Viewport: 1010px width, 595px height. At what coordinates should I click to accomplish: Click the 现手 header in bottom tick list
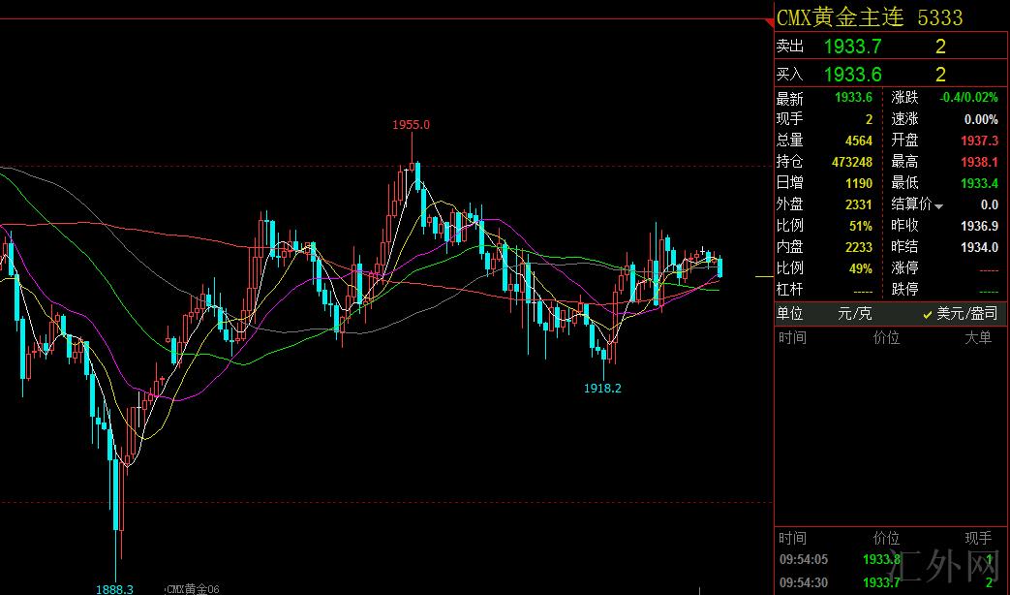977,538
